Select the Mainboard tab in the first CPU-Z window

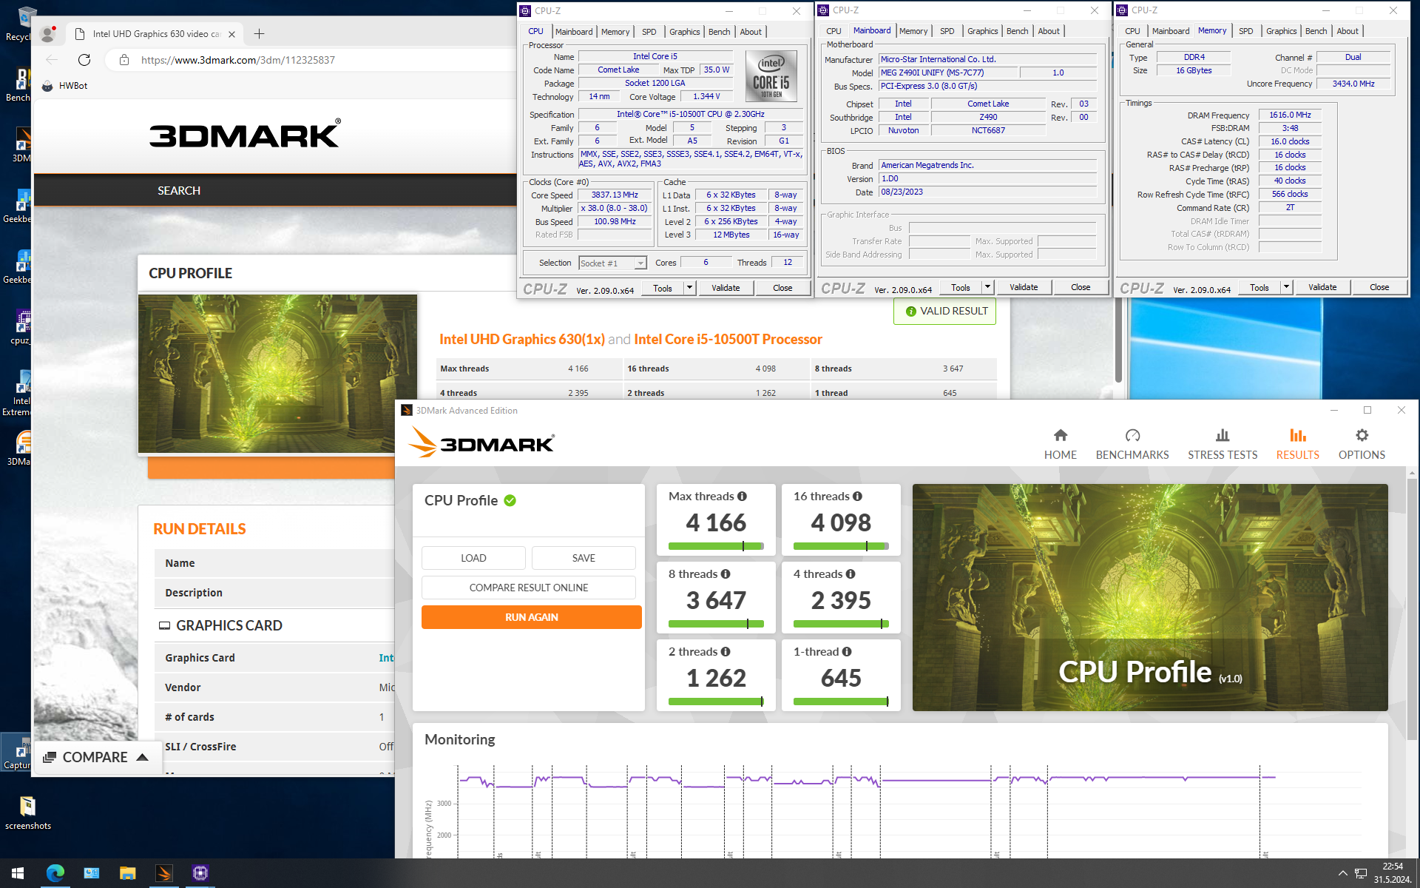[x=574, y=32]
